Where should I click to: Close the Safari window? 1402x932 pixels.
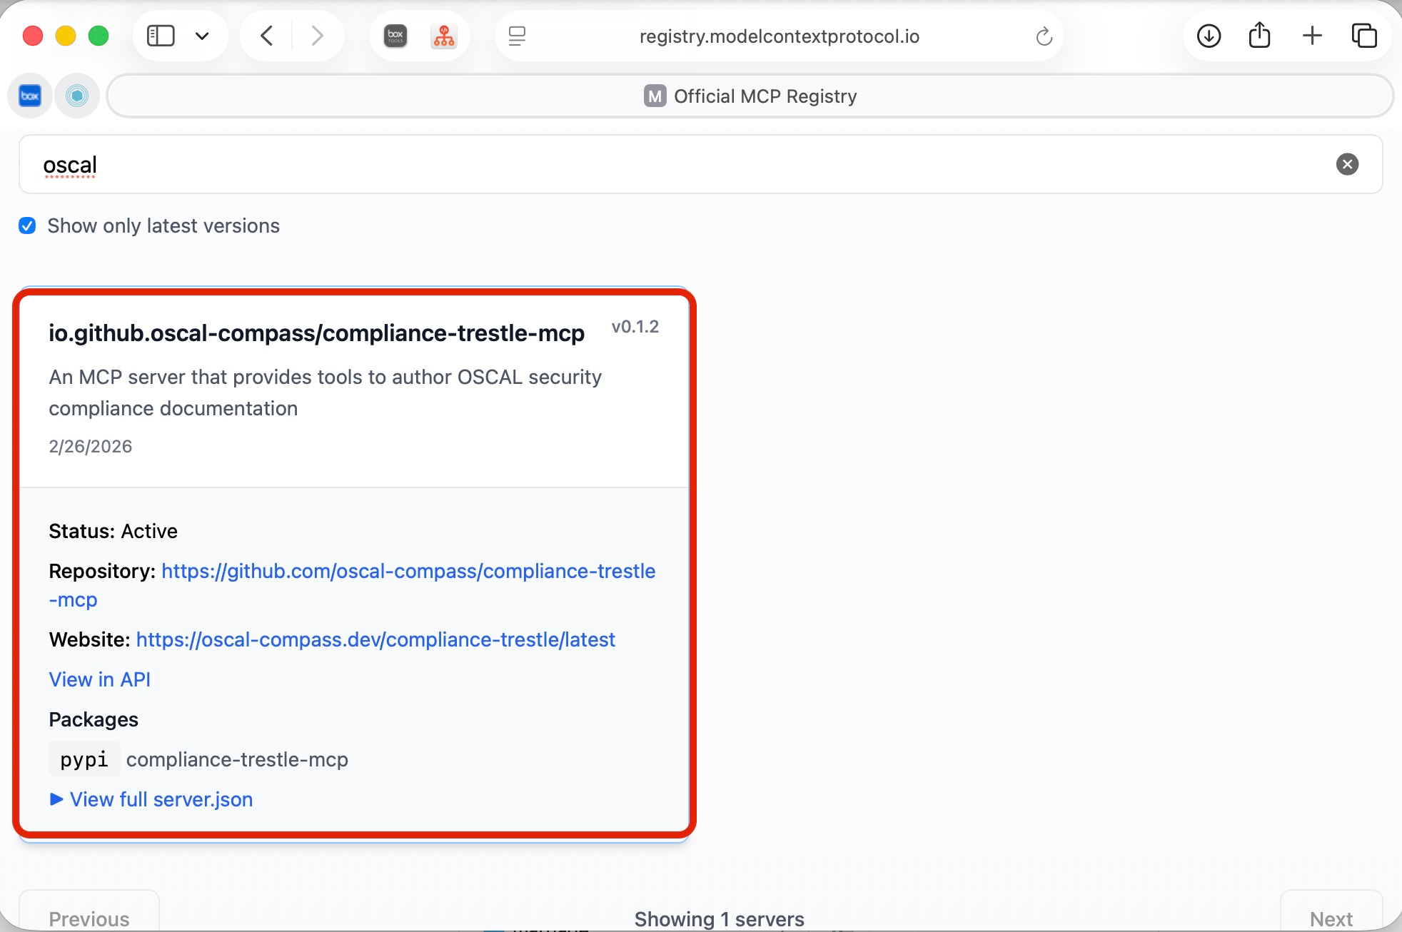coord(33,36)
